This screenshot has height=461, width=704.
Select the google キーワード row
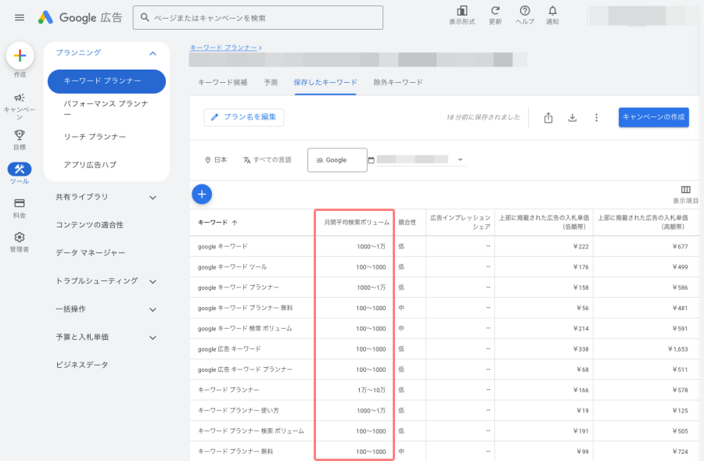444,247
